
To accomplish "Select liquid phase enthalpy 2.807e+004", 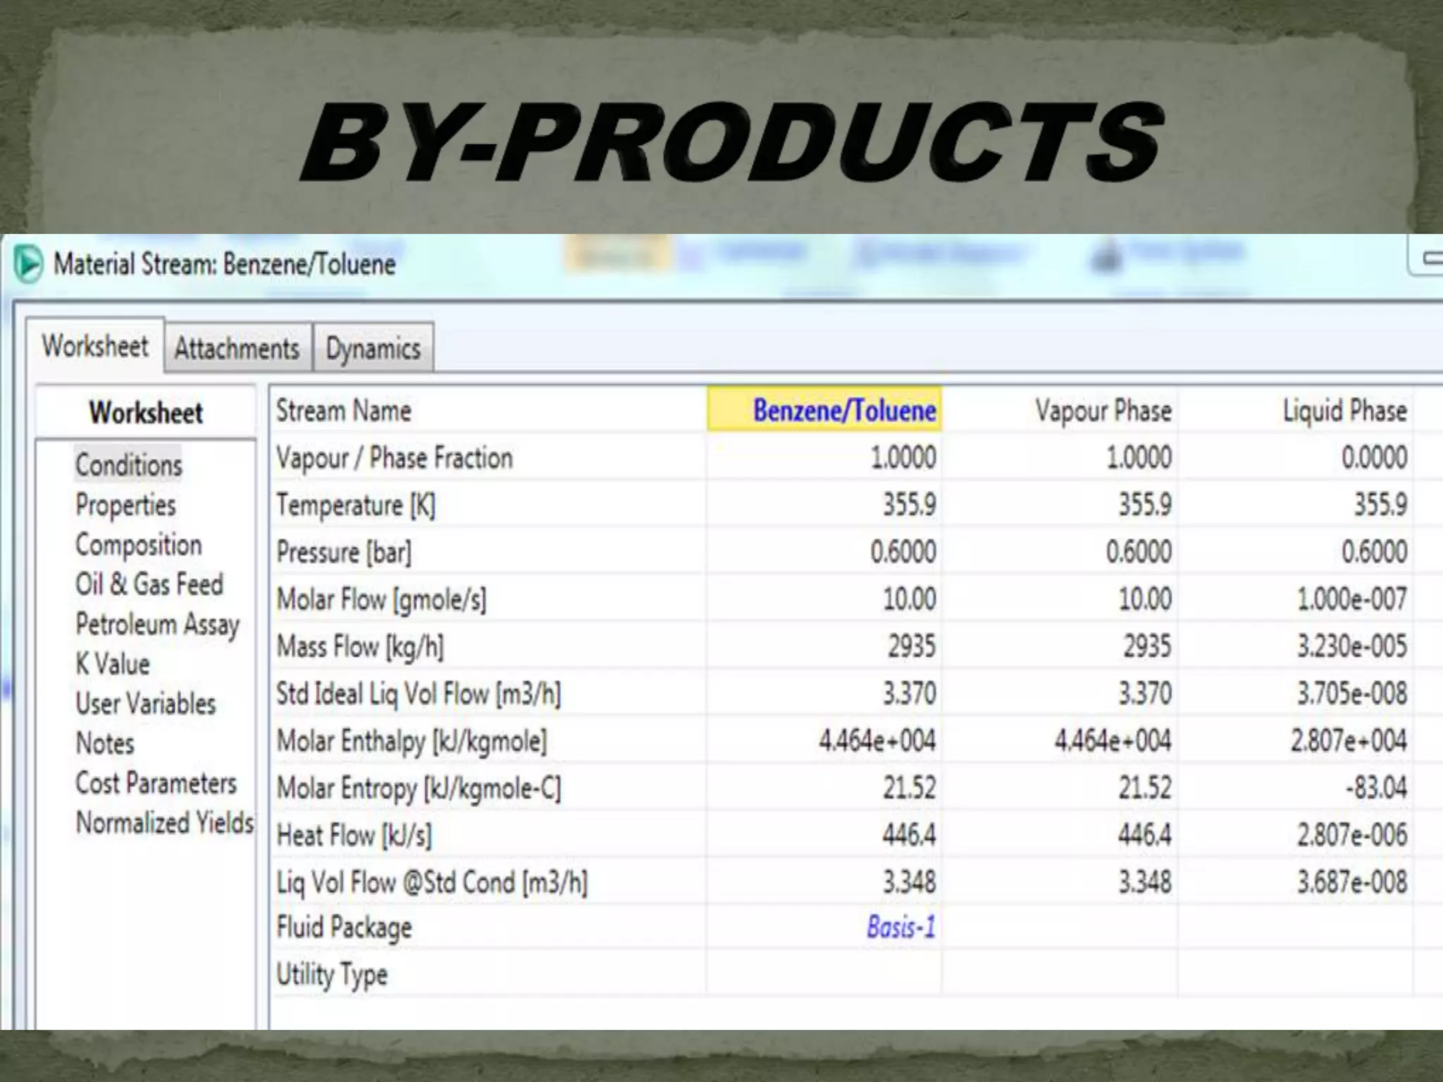I will (1349, 740).
